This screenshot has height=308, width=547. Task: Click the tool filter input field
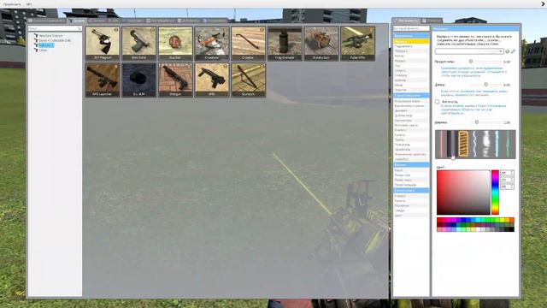pyautogui.click(x=411, y=28)
